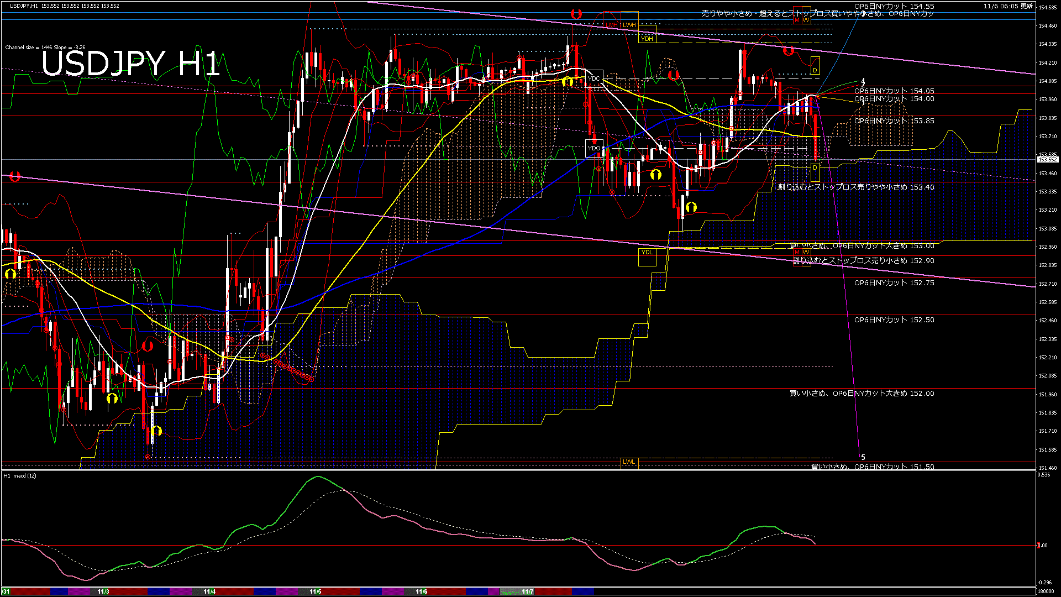The image size is (1061, 597).
Task: Select the yellow up-arrow buy signal near 151.90
Action: pos(113,397)
